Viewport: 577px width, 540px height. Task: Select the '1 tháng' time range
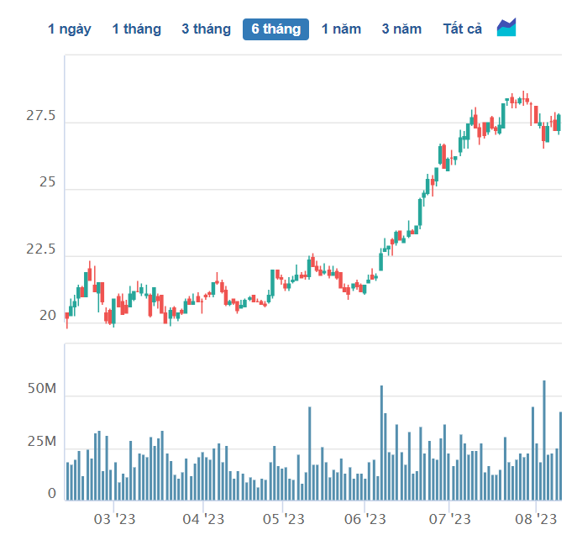click(137, 29)
